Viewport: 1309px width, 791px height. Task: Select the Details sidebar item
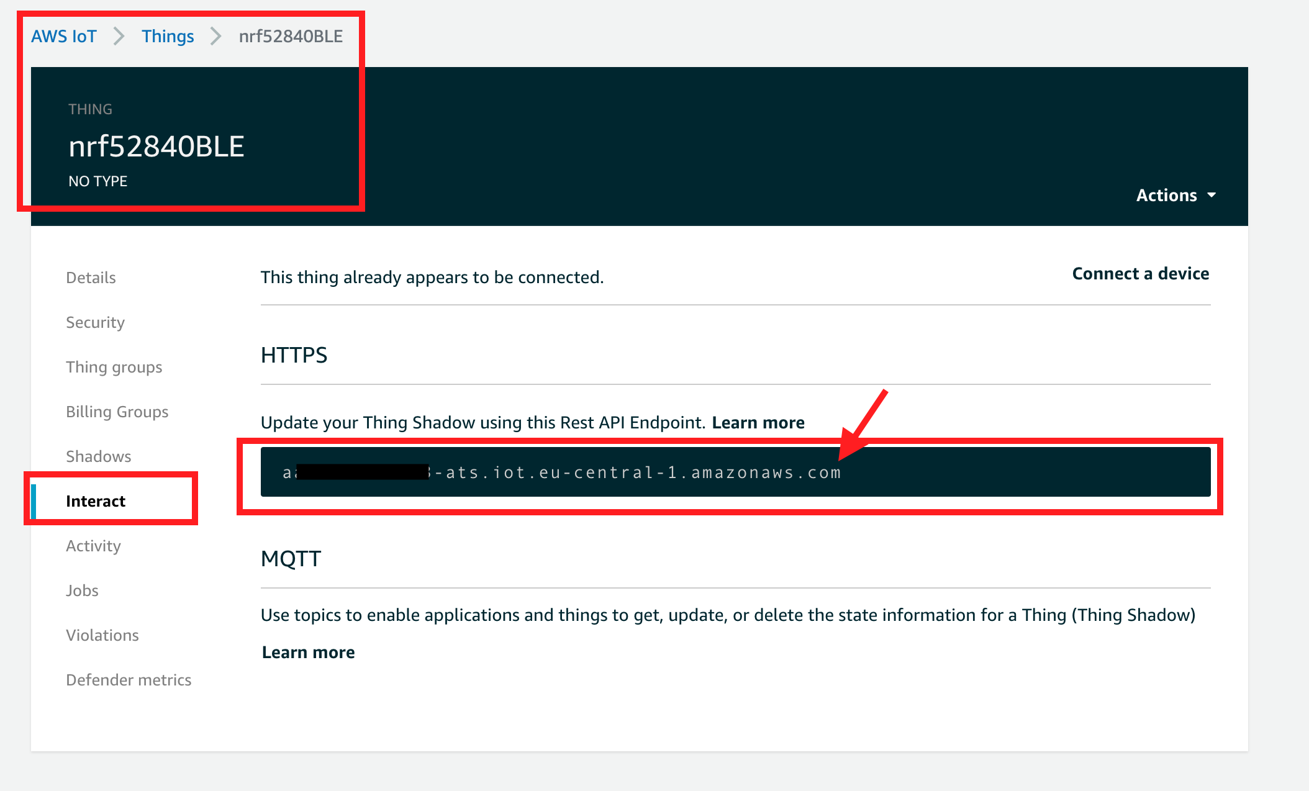pos(91,278)
